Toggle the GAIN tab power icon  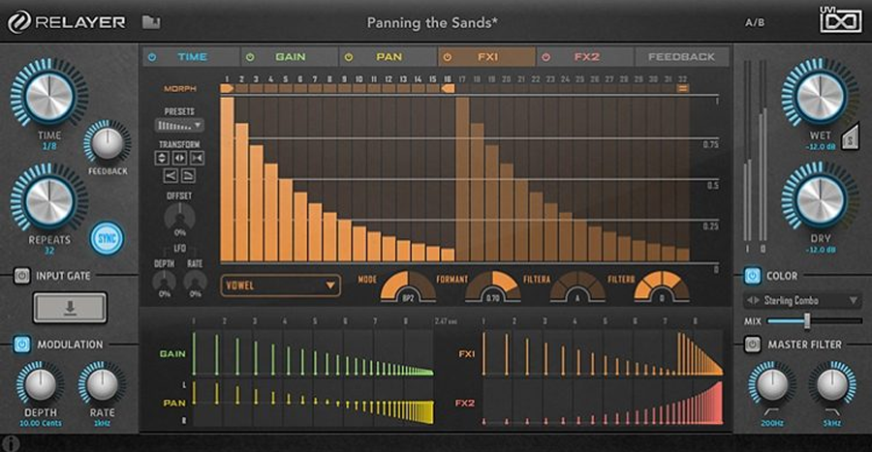250,57
